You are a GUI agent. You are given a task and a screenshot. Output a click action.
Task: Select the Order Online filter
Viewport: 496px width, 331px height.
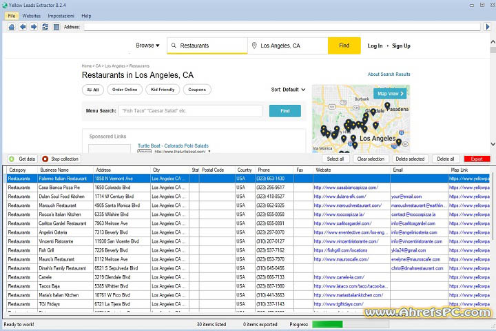(x=125, y=90)
